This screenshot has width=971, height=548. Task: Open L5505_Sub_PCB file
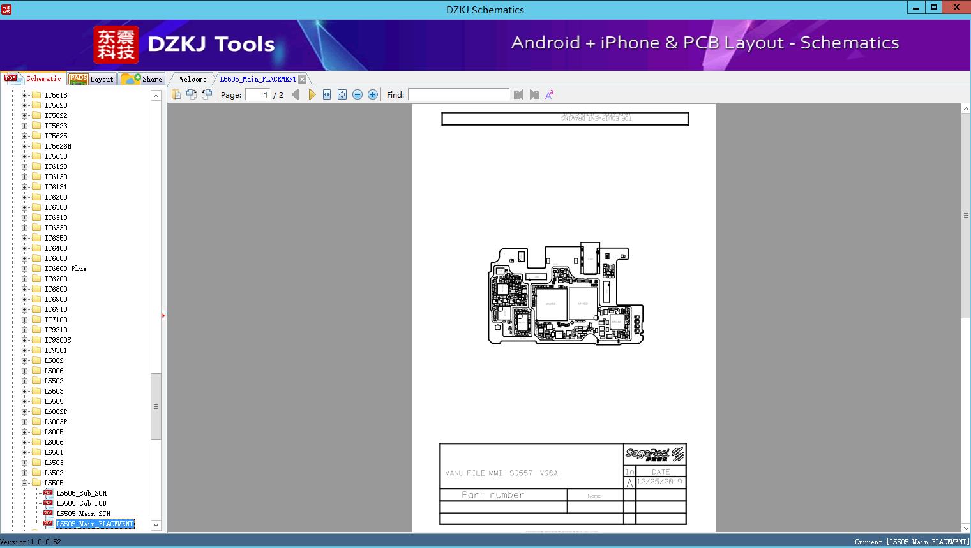pos(81,503)
